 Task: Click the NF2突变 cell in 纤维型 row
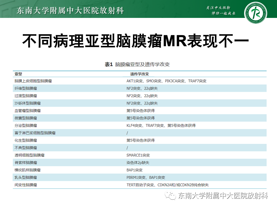[142, 88]
